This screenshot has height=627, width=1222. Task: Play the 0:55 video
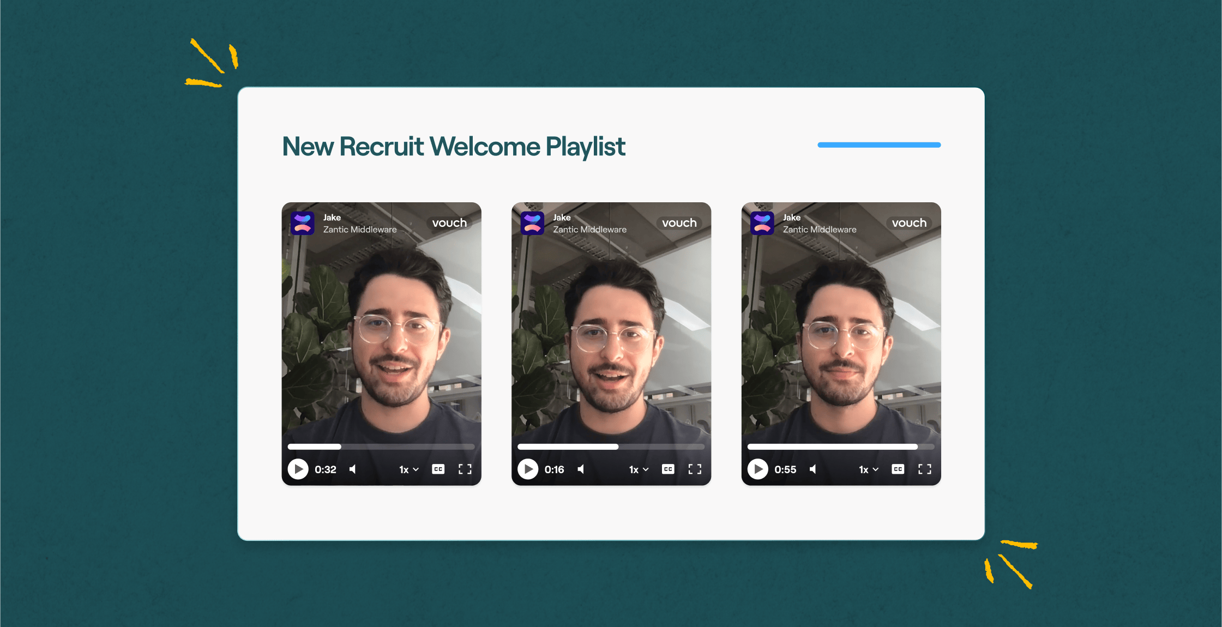pyautogui.click(x=758, y=469)
